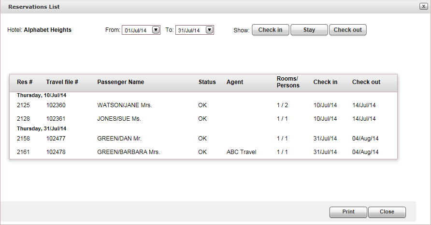431x225 pixels.
Task: Open the From date dropdown arrow
Action: point(156,30)
